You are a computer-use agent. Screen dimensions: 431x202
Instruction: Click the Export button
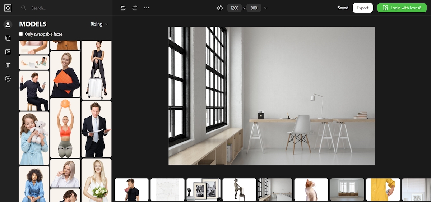click(x=363, y=8)
